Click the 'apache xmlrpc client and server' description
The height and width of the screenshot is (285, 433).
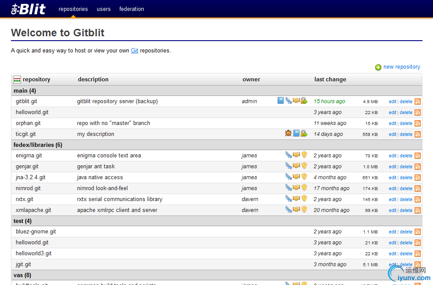[117, 210]
